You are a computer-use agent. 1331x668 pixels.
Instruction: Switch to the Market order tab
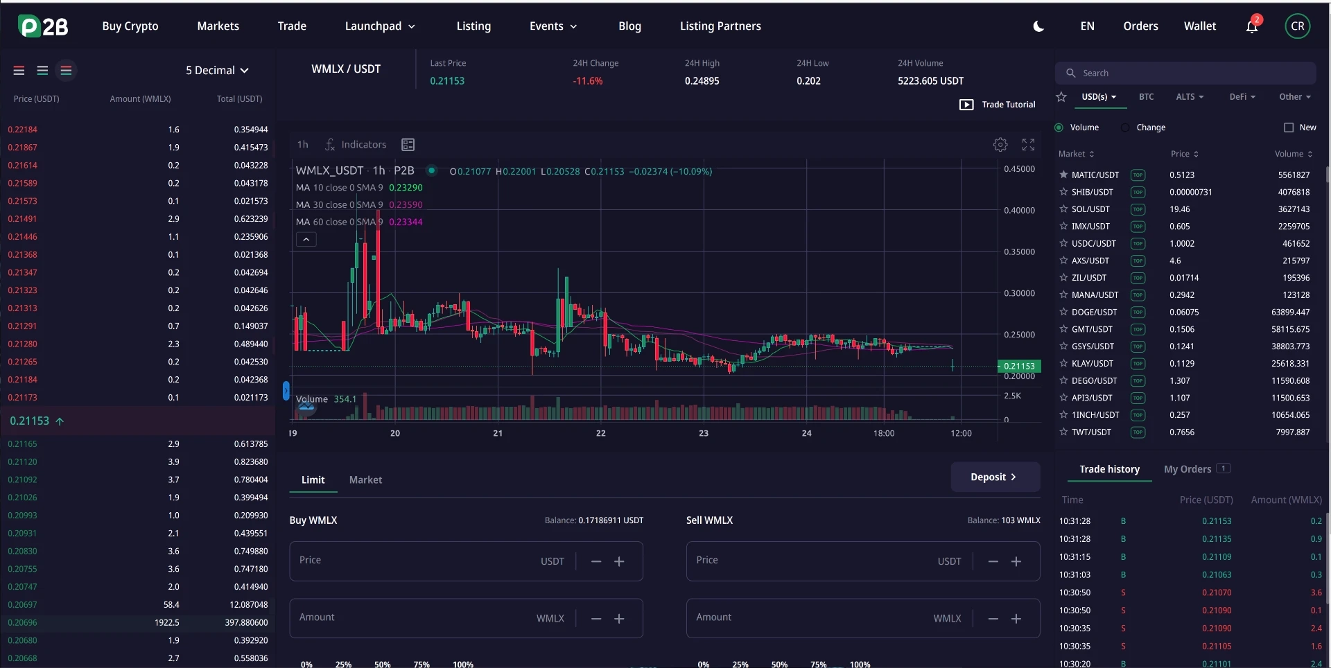coord(365,480)
